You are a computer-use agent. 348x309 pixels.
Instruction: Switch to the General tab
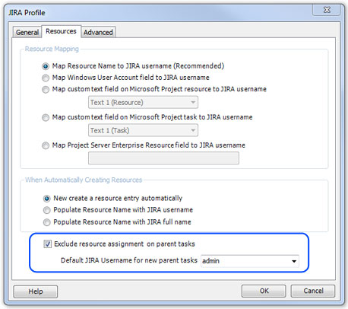point(27,32)
